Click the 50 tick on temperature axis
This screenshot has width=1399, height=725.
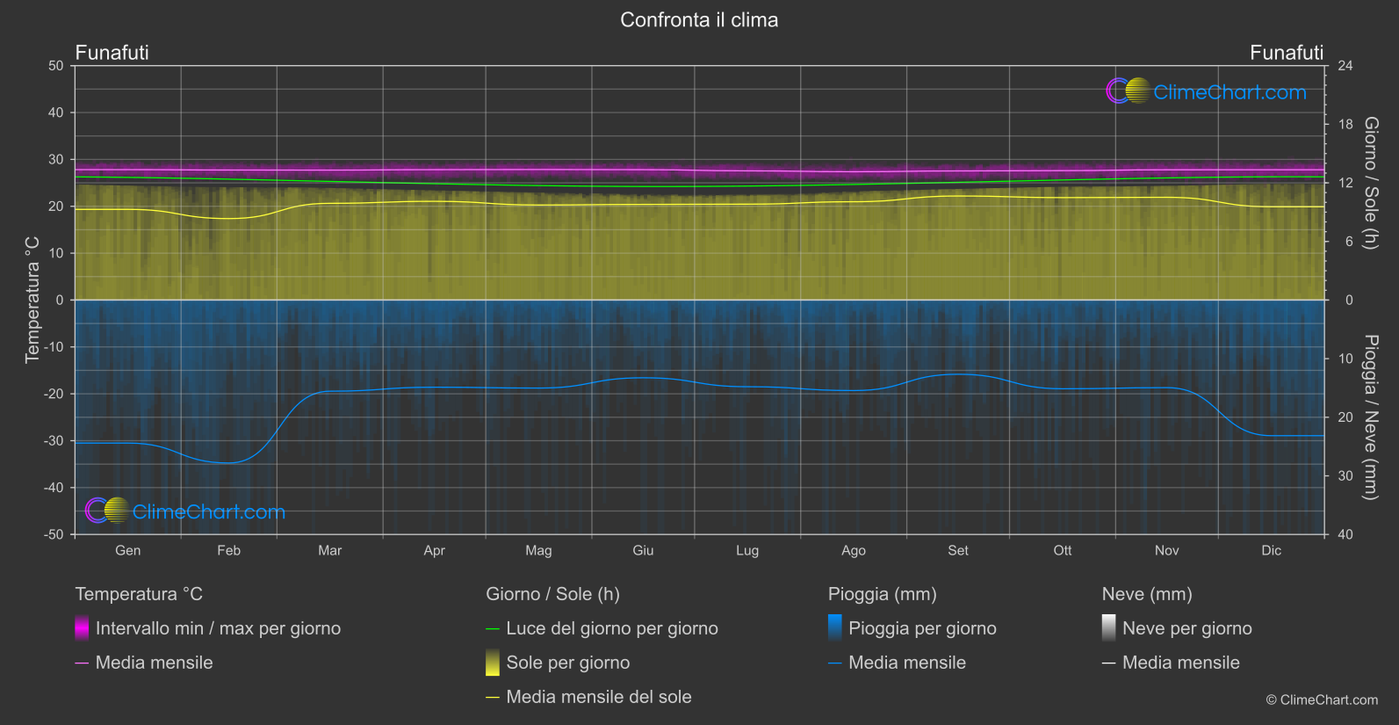(56, 66)
